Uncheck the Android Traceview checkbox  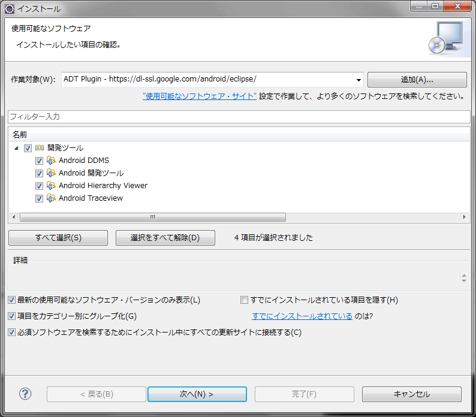pos(39,198)
